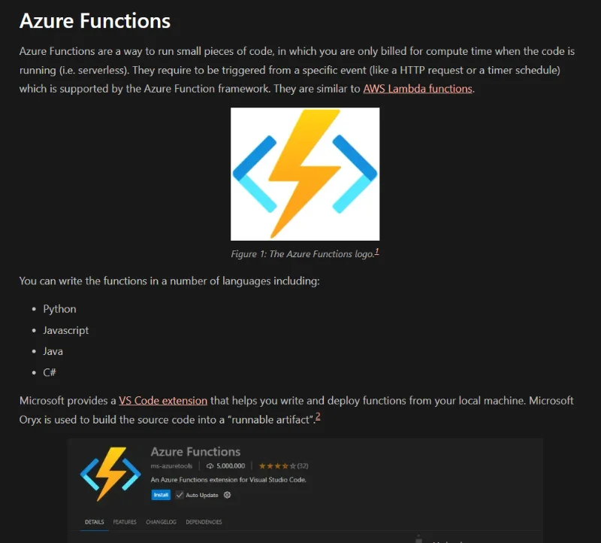Click footnote 1 after the figure caption

pos(376,252)
